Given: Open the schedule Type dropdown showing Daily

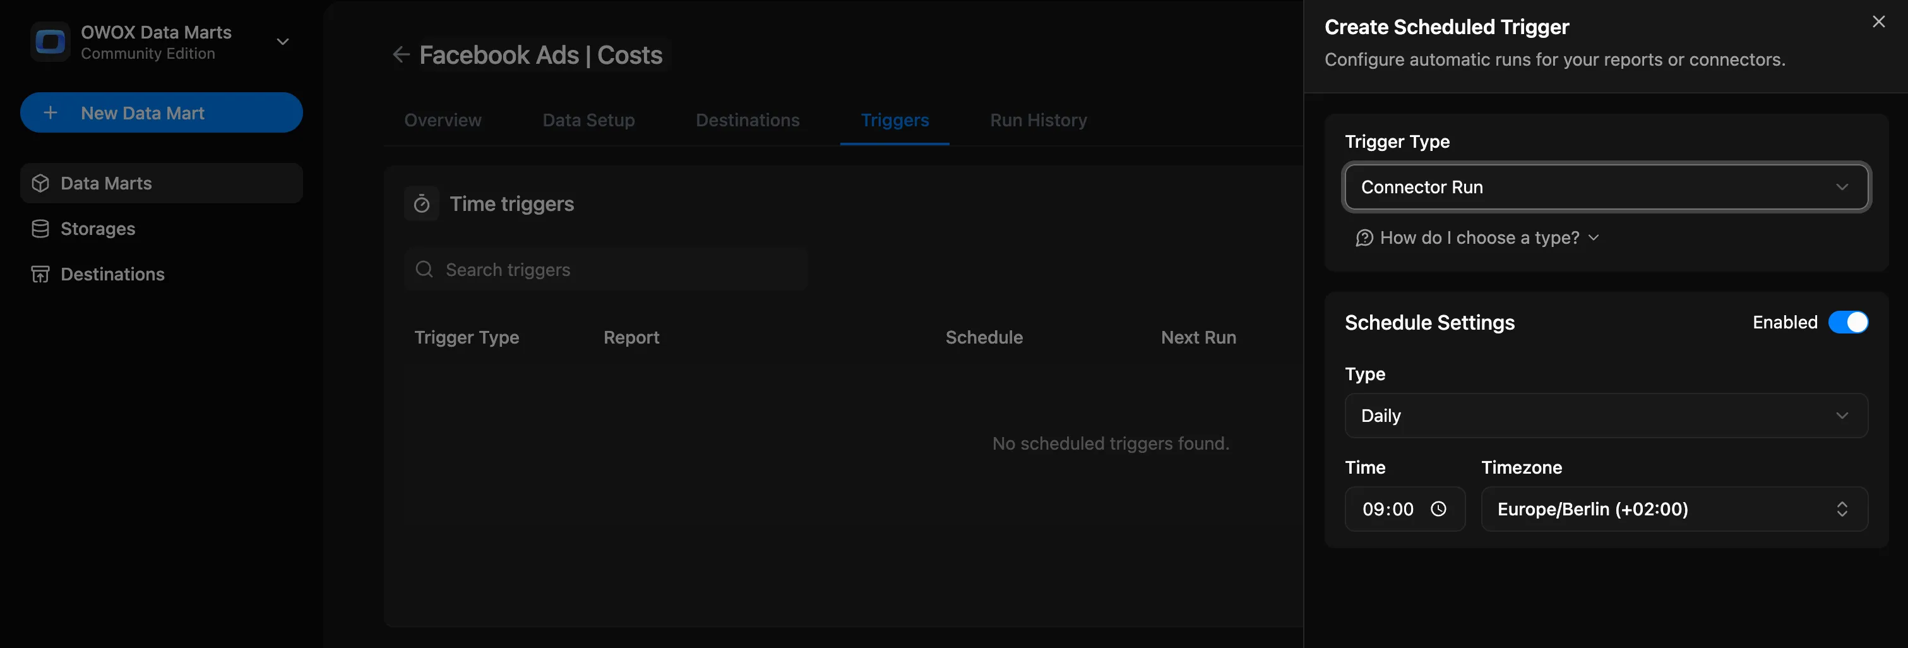Looking at the screenshot, I should click(x=1606, y=416).
